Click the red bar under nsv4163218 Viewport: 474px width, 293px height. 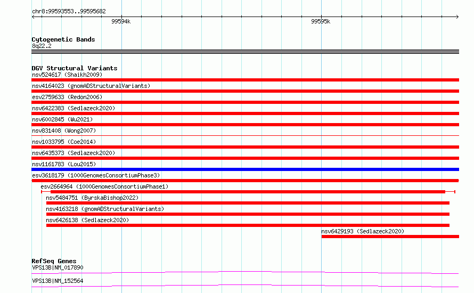248,214
